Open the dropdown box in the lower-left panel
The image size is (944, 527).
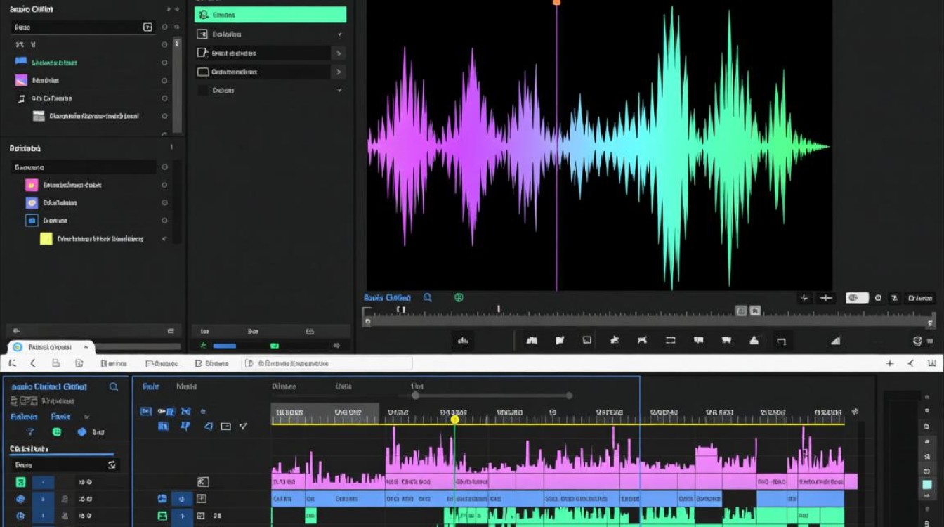coord(65,465)
